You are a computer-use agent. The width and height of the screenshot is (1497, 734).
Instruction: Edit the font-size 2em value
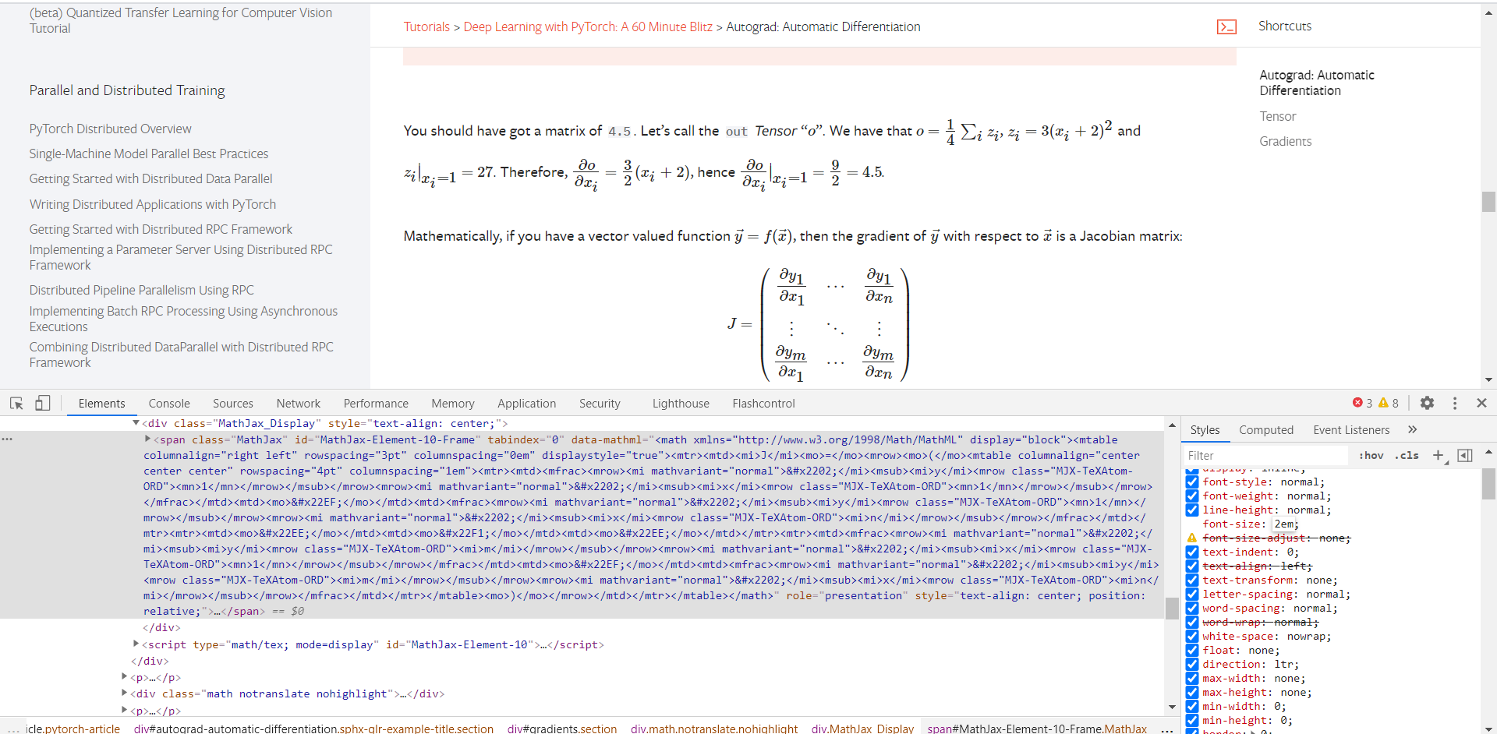(1286, 524)
